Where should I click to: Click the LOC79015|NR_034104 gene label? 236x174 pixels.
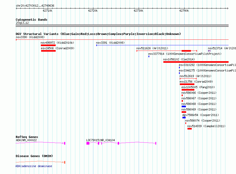coord(100,140)
